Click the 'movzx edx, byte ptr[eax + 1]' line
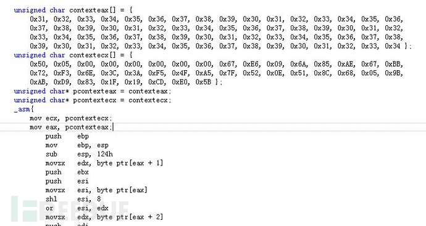 click(104, 163)
